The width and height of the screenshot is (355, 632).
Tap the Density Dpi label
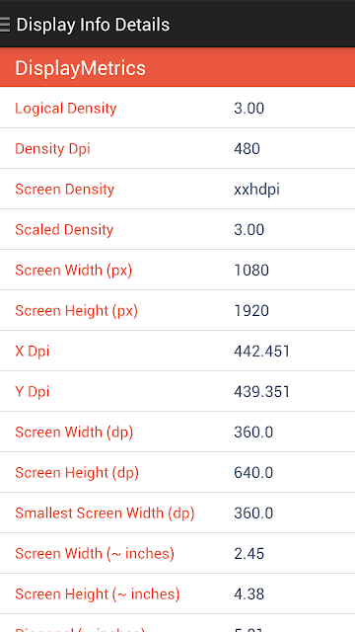(x=52, y=149)
